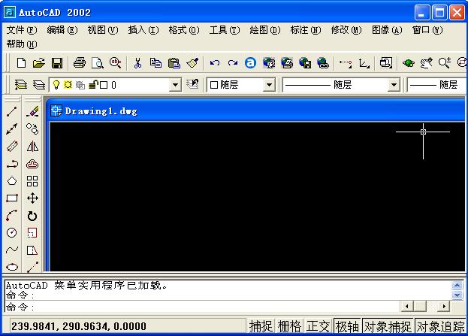468x336 pixels.
Task: Open the linetype 随层 dropdown
Action: click(393, 85)
